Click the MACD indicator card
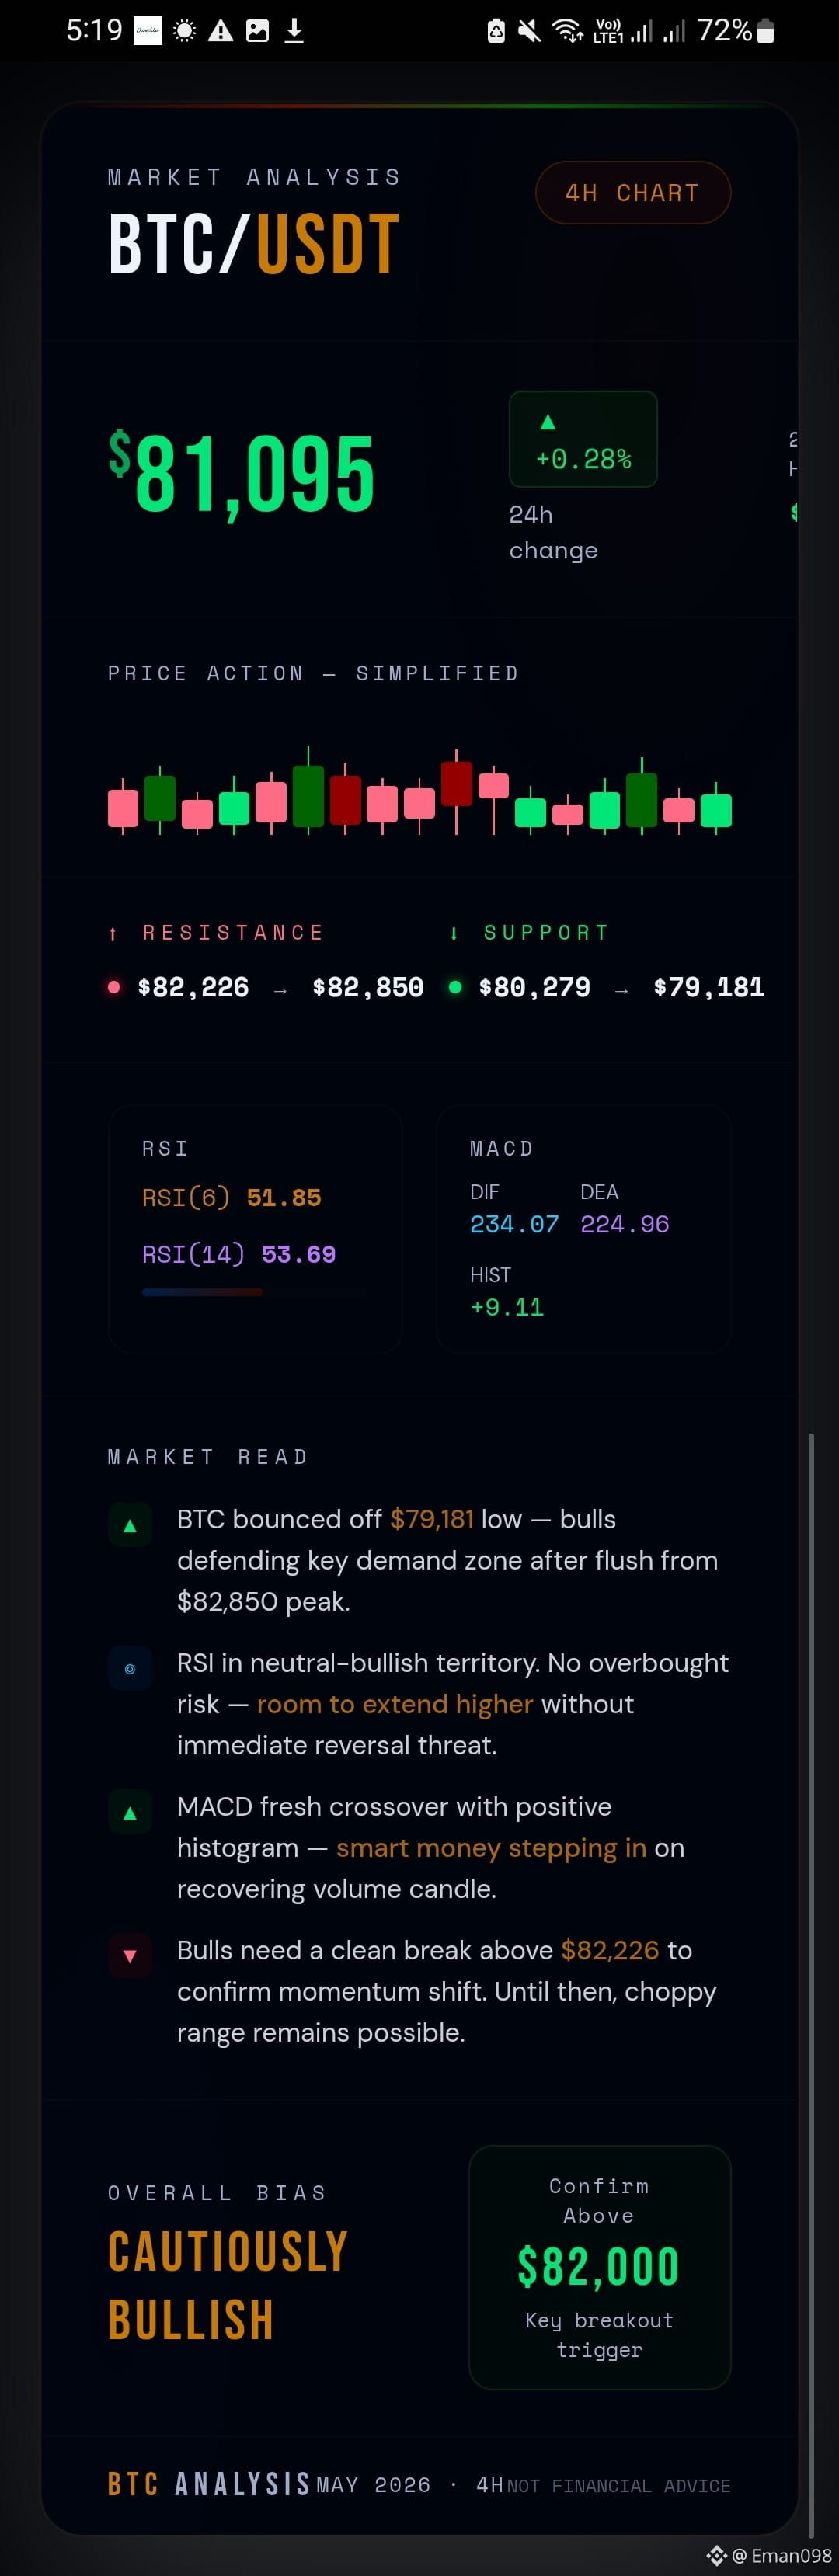 [x=583, y=1229]
